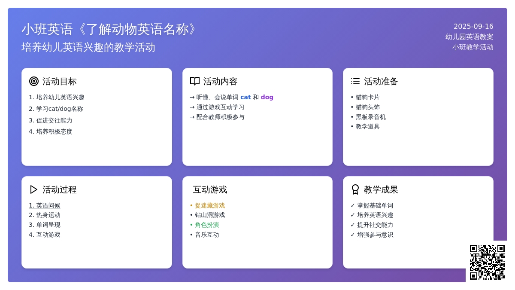Click the QR code image
515x290 pixels.
click(487, 262)
